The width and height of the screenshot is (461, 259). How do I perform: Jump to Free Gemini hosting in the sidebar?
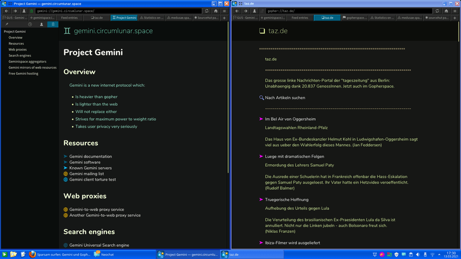pyautogui.click(x=23, y=74)
